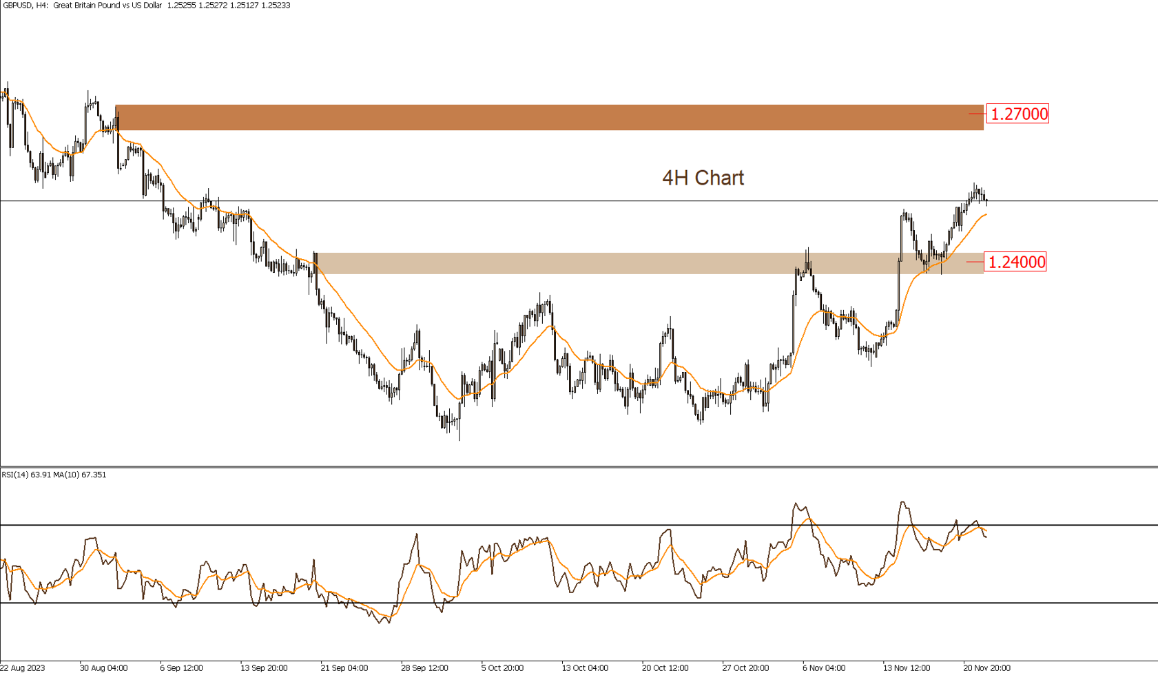Click the "4H Chart" text label
The width and height of the screenshot is (1158, 673).
[703, 178]
